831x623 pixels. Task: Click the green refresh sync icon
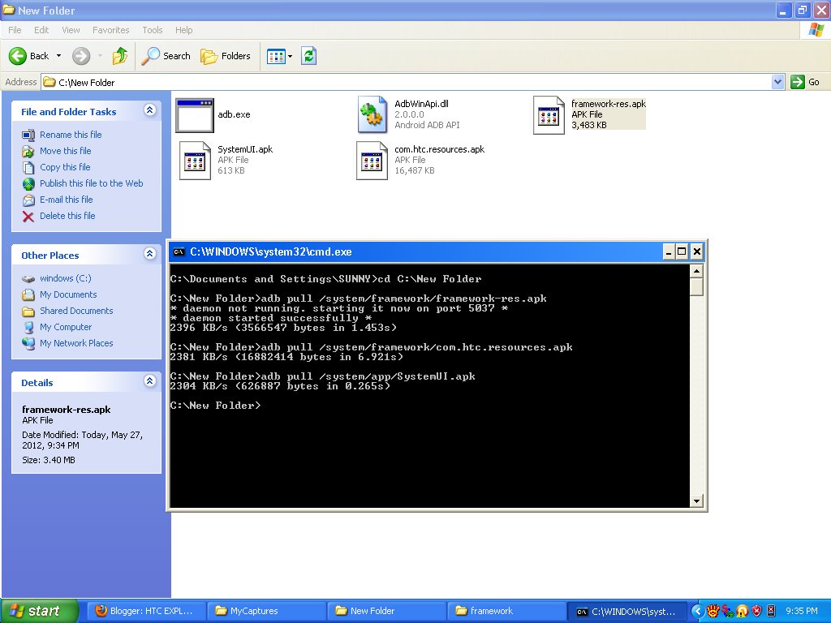pos(309,56)
